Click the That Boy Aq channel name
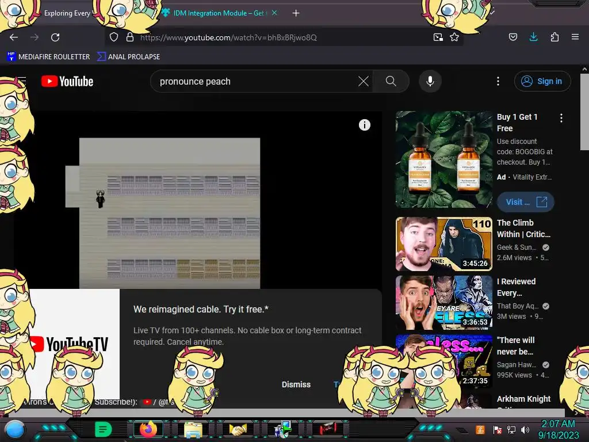The width and height of the screenshot is (589, 442). coord(518,306)
